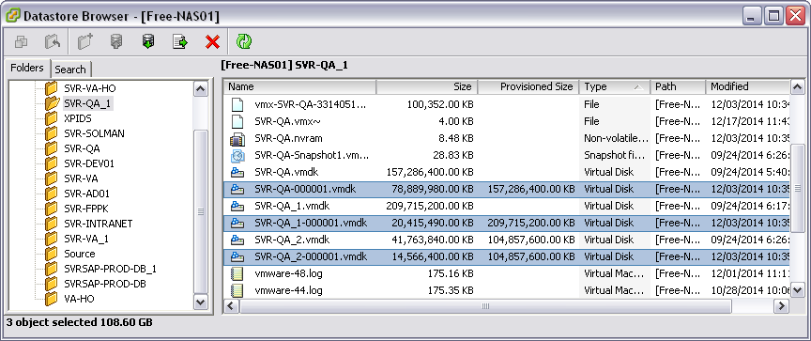This screenshot has width=811, height=341.
Task: Click the red X delete toolbar icon
Action: pyautogui.click(x=212, y=42)
